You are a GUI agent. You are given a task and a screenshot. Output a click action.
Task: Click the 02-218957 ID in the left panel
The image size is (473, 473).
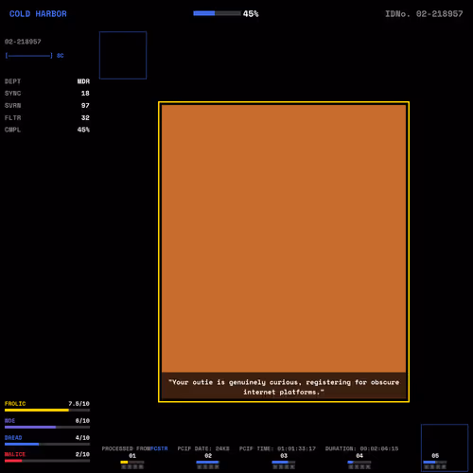(23, 42)
